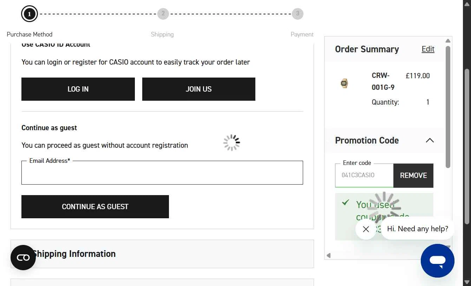
Task: Click the order summary scroll-up arrow
Action: 448,41
